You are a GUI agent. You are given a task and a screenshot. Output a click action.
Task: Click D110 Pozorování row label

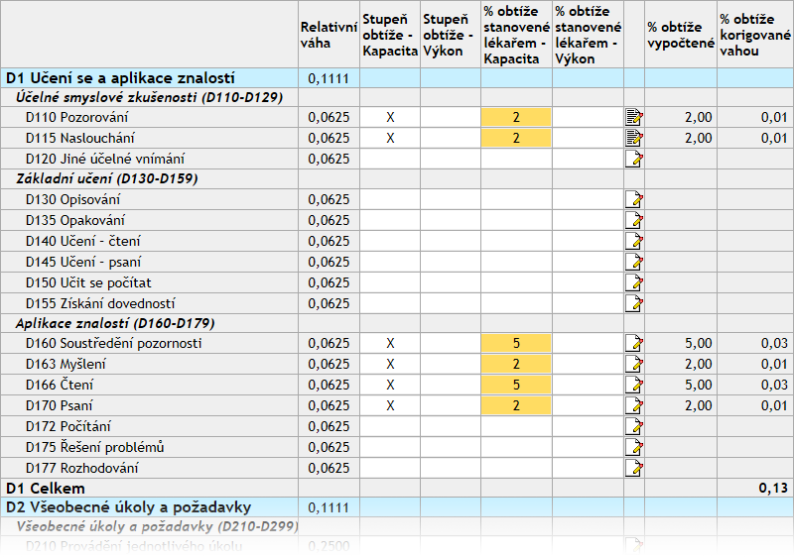point(77,117)
